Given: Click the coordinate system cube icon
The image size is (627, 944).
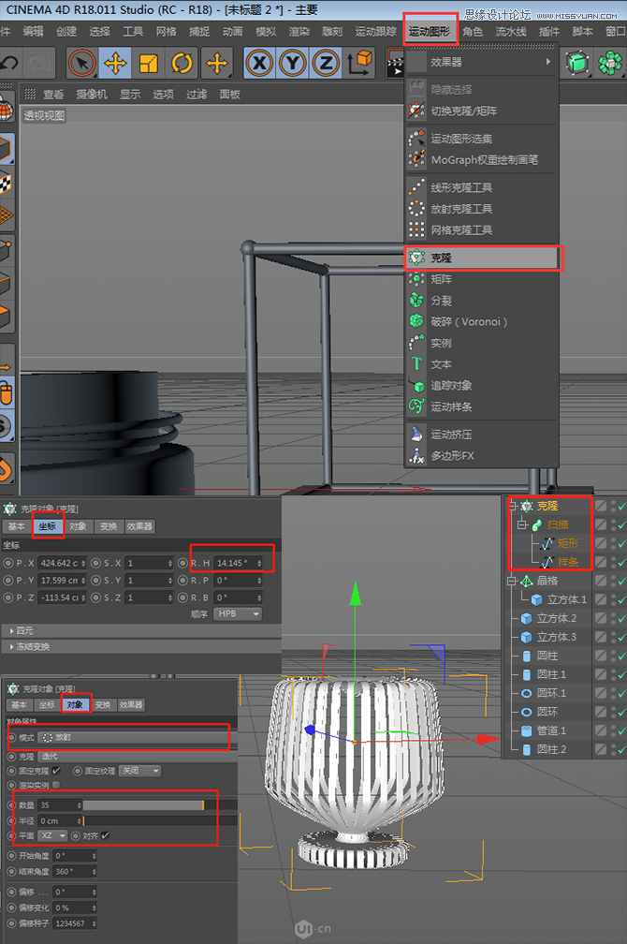Looking at the screenshot, I should point(360,63).
